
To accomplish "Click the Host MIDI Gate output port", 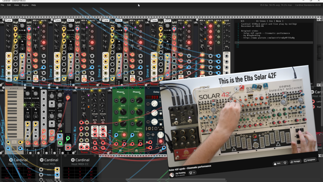I will [57, 175].
